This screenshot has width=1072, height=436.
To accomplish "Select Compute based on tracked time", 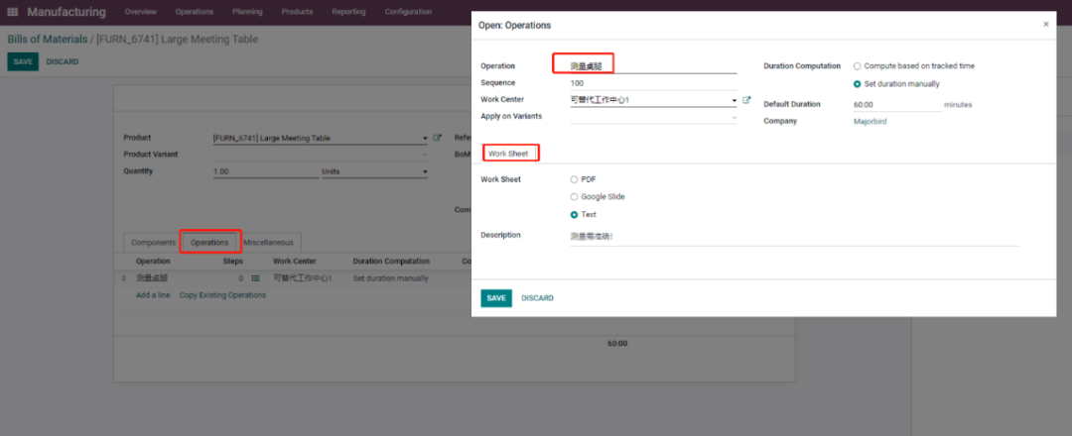I will [858, 66].
